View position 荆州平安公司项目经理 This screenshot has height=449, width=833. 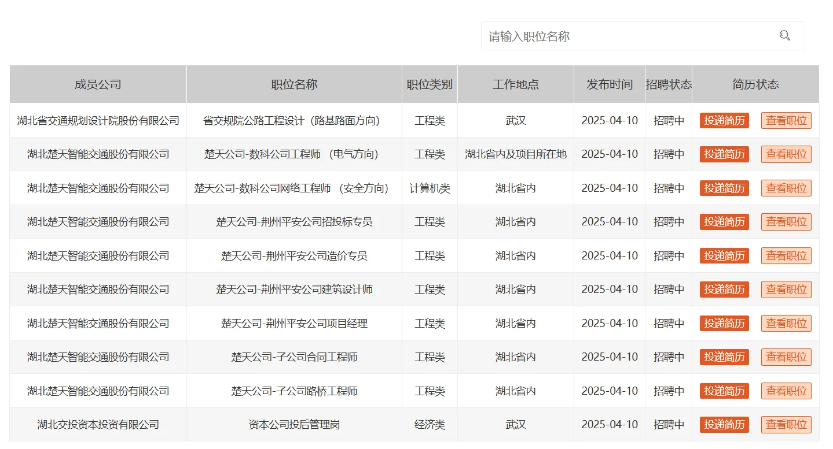tap(786, 323)
